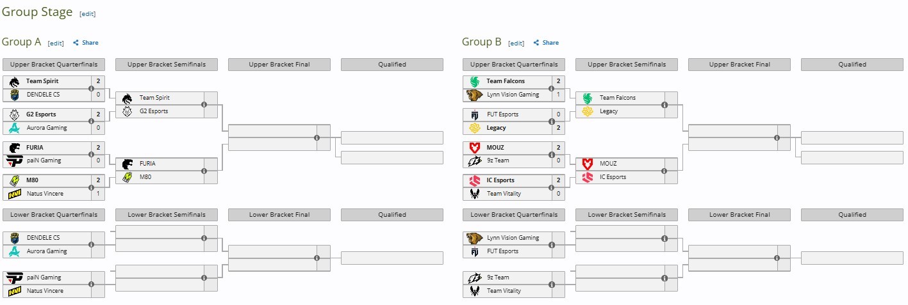The width and height of the screenshot is (908, 305).
Task: Click the edit link beside Group A
Action: click(x=56, y=43)
